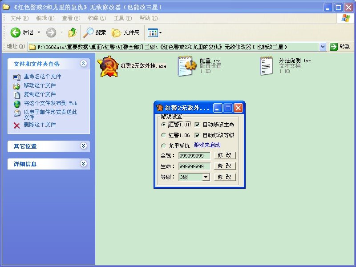The height and width of the screenshot is (267, 356).
Task: Open the 文件 menu
Action: point(16,18)
